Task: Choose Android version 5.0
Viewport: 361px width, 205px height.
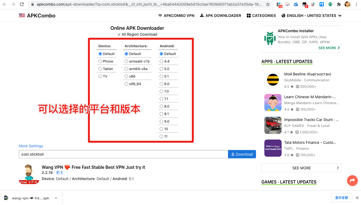Action: 162,69
